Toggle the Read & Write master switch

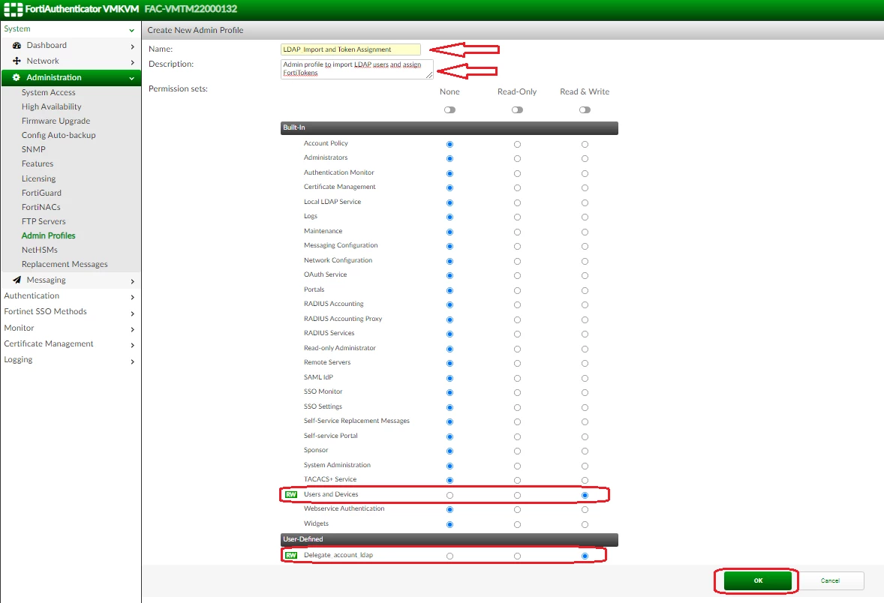coord(585,110)
